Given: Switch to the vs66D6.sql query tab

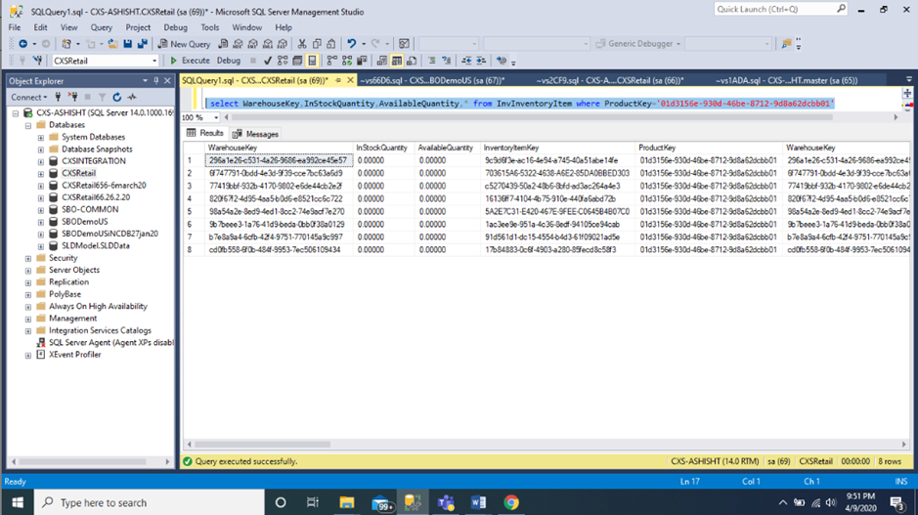Looking at the screenshot, I should point(432,80).
